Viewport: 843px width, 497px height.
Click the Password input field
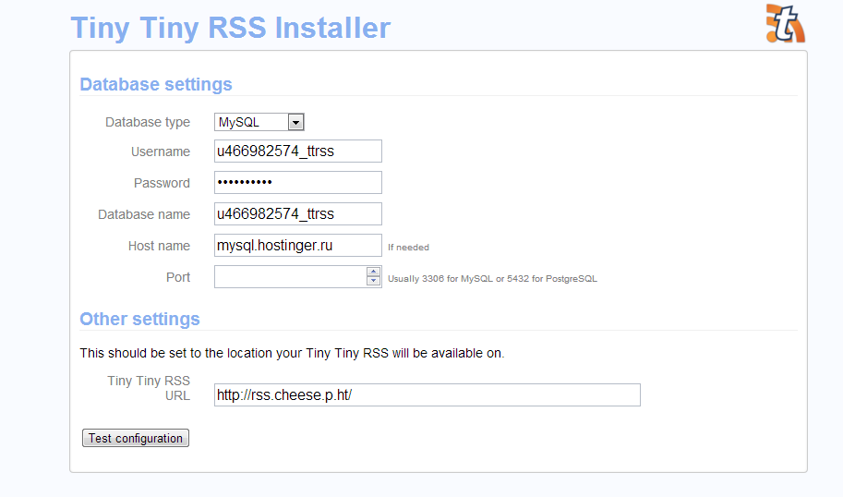point(298,182)
